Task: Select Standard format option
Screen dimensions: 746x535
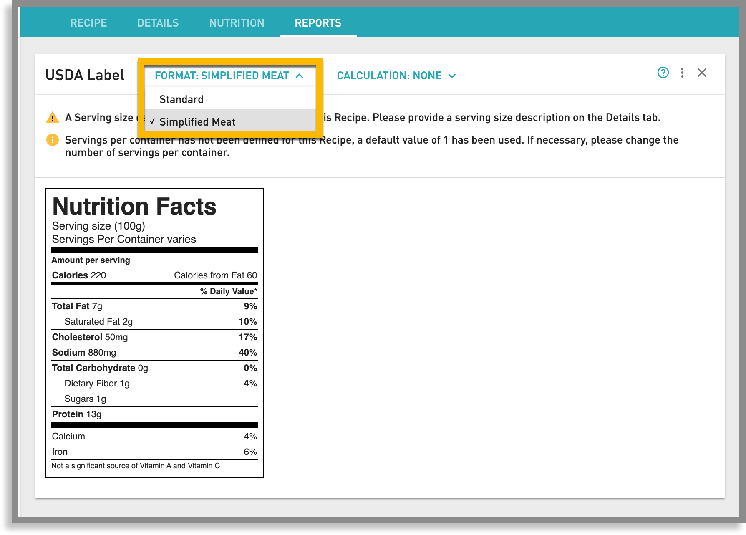Action: (181, 99)
